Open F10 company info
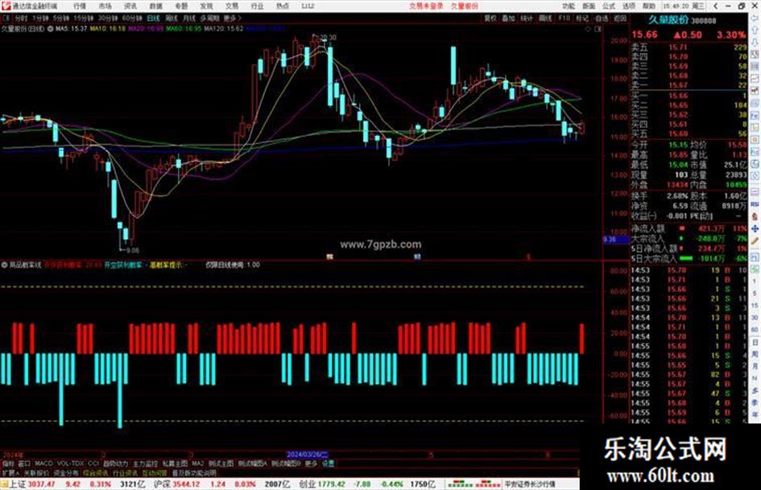Screen dimensions: 761x490 (564, 18)
